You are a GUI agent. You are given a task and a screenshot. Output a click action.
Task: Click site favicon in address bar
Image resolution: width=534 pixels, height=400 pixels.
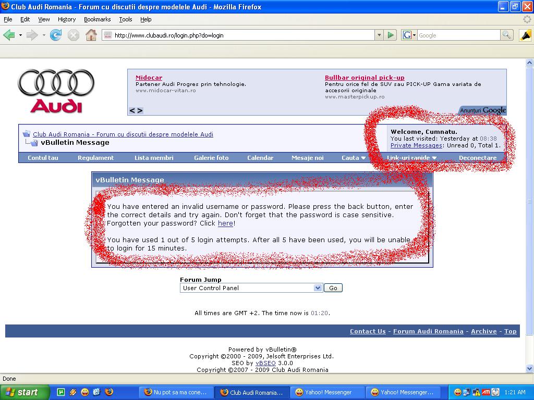point(107,35)
